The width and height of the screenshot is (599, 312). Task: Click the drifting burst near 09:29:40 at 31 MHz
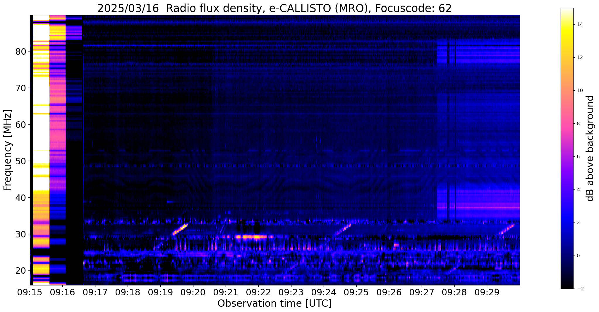[x=506, y=229]
